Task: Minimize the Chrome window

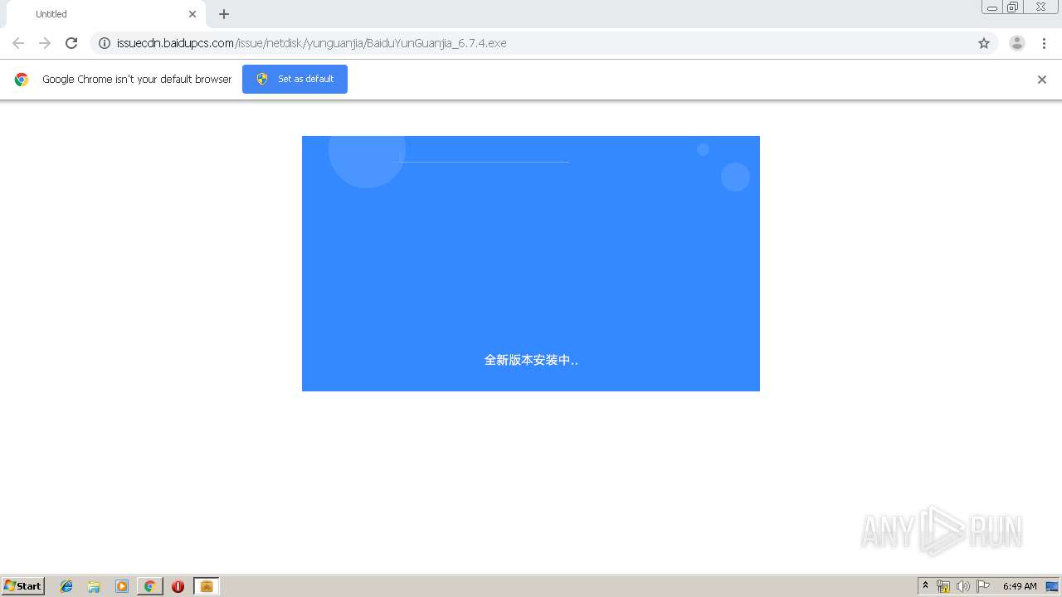Action: [992, 7]
